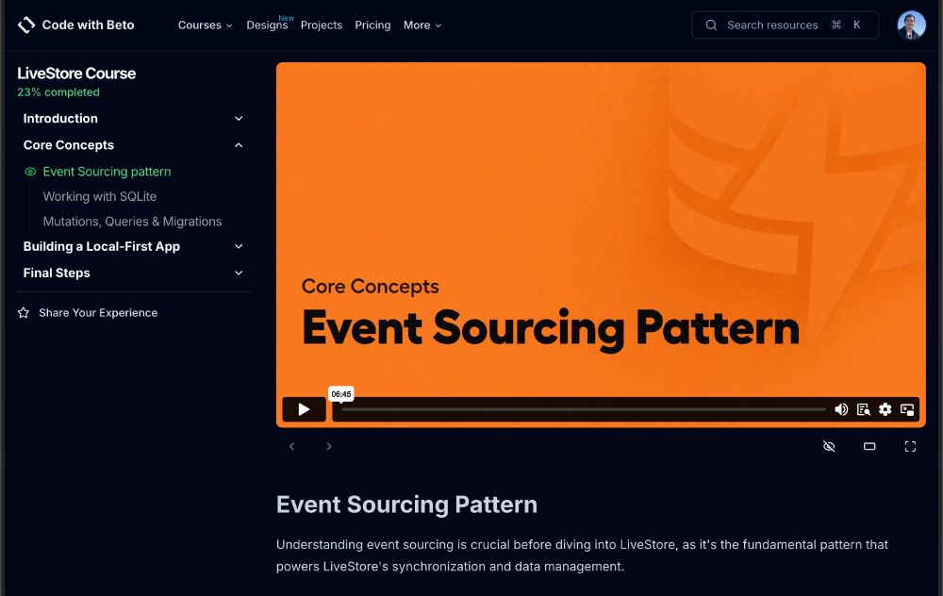Click the LiveStore Course title
Viewport: 943px width, 596px height.
coord(76,74)
